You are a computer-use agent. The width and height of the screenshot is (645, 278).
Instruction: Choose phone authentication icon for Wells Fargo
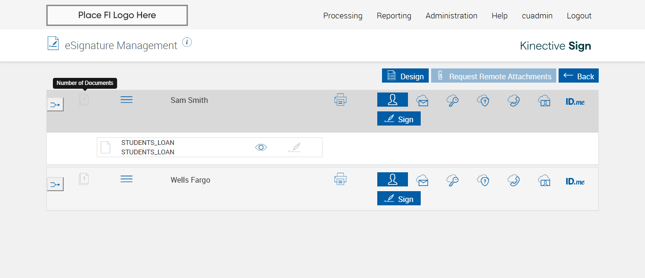[x=513, y=180]
